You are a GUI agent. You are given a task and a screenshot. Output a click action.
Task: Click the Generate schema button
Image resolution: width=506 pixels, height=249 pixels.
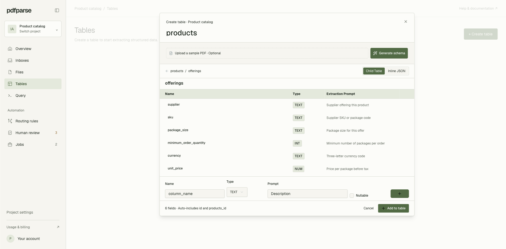pos(389,53)
